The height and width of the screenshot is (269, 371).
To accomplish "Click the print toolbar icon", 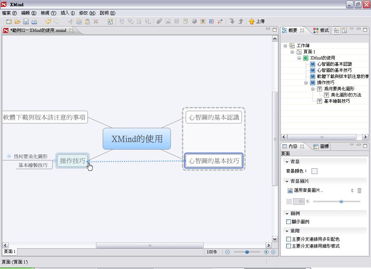I will pos(34,21).
